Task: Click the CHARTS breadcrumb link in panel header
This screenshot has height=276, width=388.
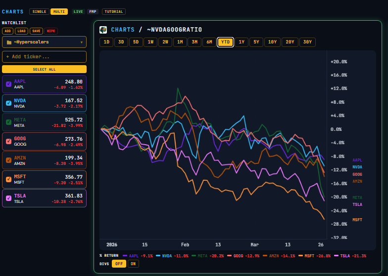Action: click(123, 30)
